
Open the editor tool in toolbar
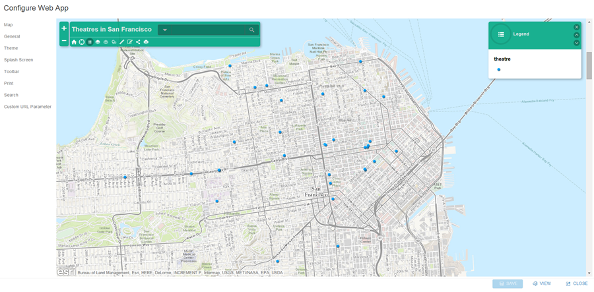(129, 42)
